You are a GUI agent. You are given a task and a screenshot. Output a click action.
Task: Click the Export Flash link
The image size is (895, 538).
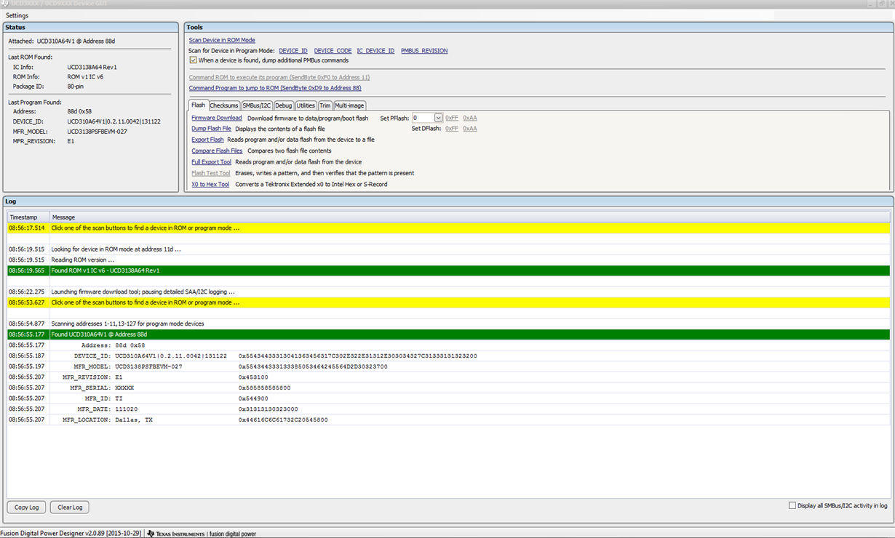click(207, 140)
